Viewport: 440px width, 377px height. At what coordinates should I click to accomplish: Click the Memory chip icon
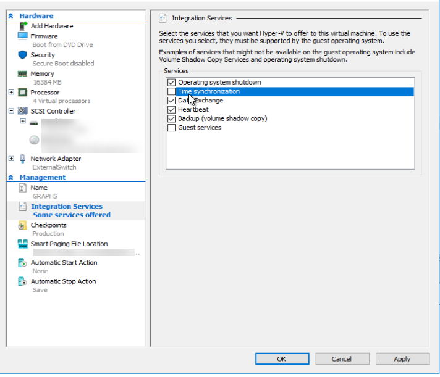click(22, 73)
